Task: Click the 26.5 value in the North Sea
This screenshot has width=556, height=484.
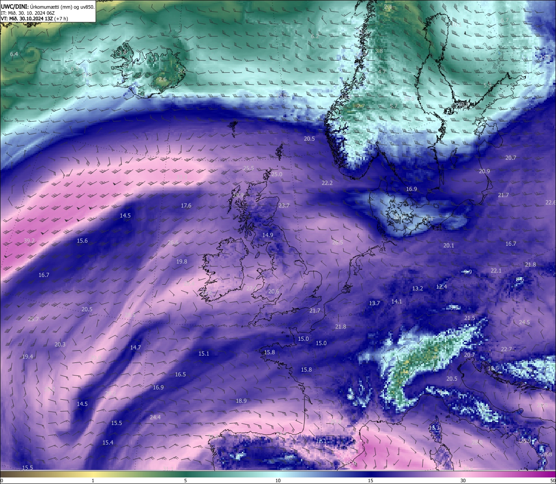Action: [x=338, y=242]
